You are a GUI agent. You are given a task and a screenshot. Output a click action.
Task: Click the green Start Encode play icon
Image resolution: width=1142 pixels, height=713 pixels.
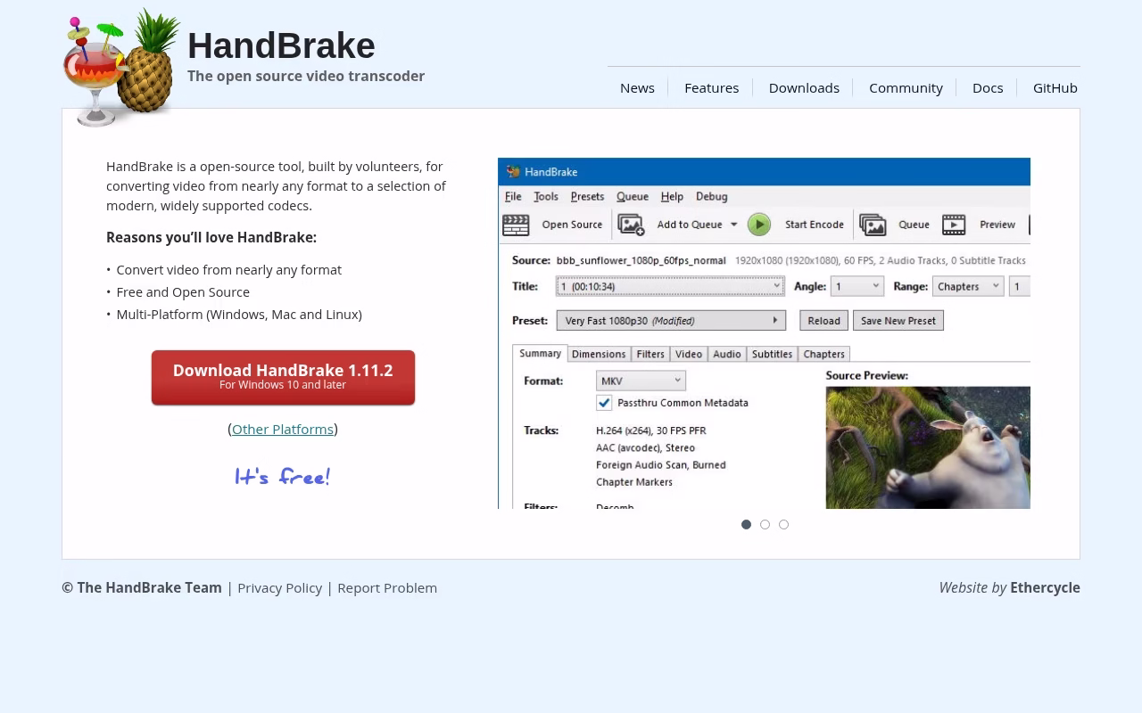click(759, 225)
